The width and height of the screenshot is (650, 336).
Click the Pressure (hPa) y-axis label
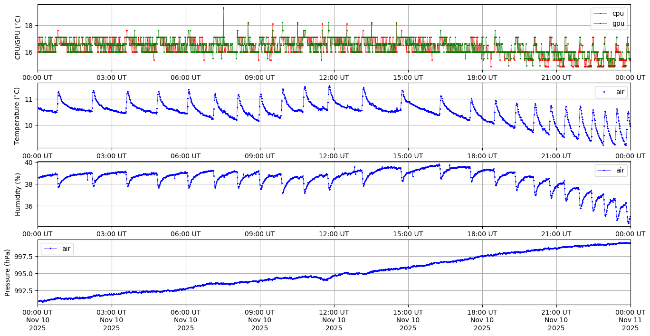8,272
